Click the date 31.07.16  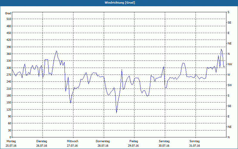(195, 146)
